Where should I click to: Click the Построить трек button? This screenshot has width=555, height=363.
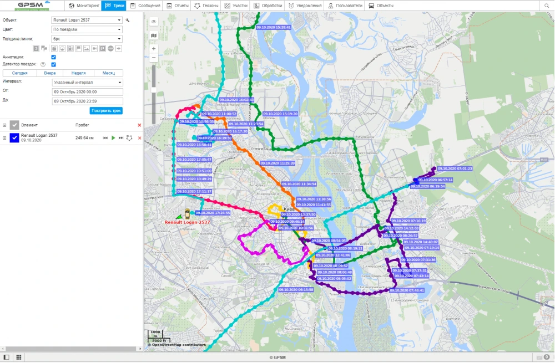[105, 110]
